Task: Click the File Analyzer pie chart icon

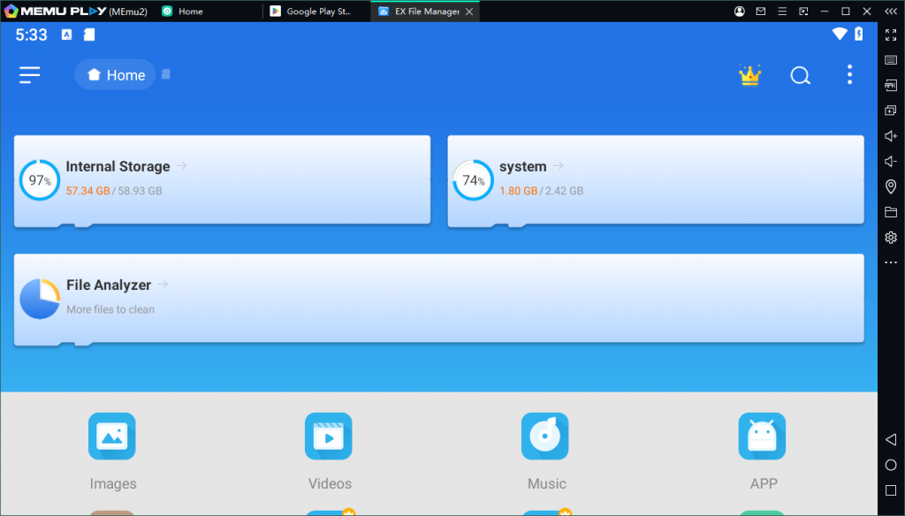Action: pyautogui.click(x=40, y=299)
